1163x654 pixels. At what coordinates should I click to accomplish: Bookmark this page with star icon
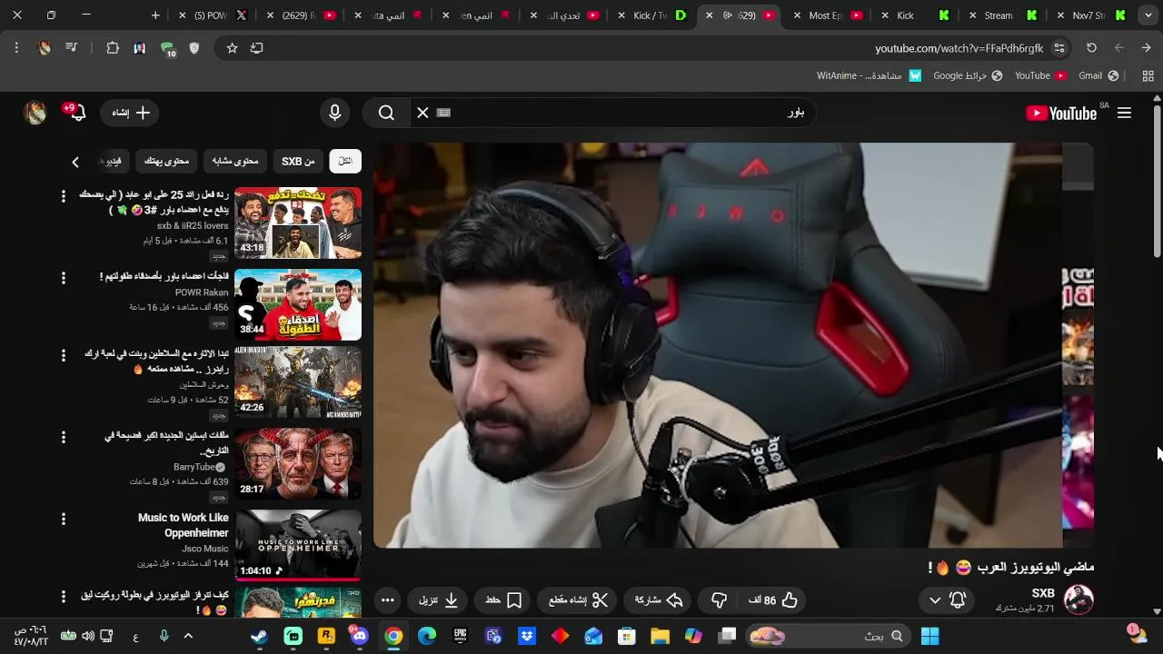click(x=233, y=48)
